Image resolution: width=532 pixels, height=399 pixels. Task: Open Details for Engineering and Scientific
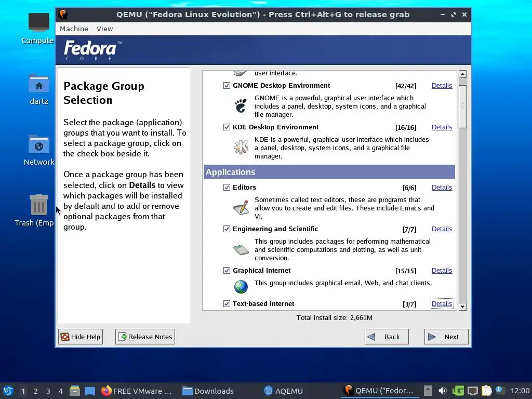point(442,229)
